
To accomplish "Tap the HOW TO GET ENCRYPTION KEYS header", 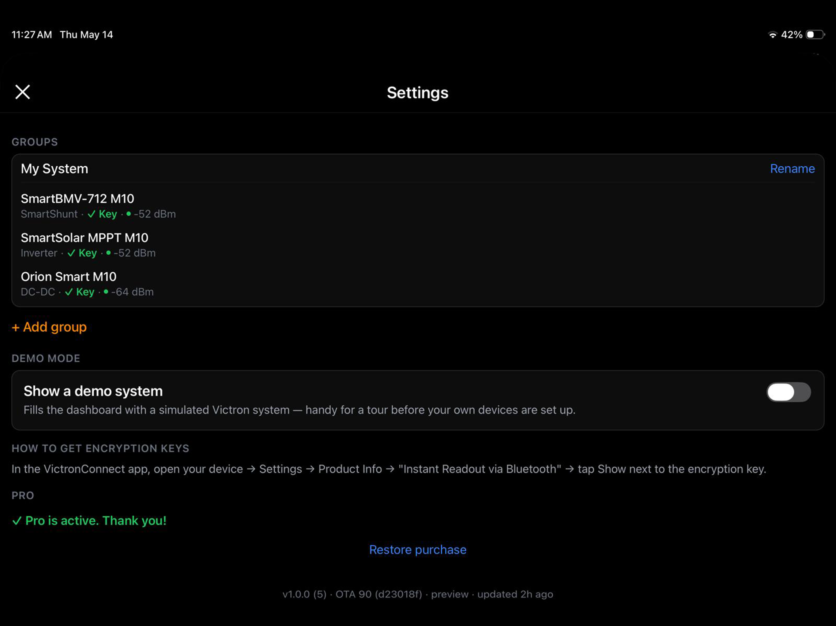I will click(101, 448).
